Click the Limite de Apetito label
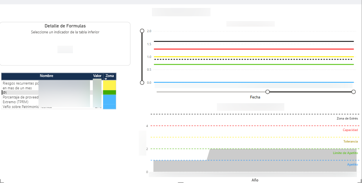The width and height of the screenshot is (362, 183). pos(345,153)
